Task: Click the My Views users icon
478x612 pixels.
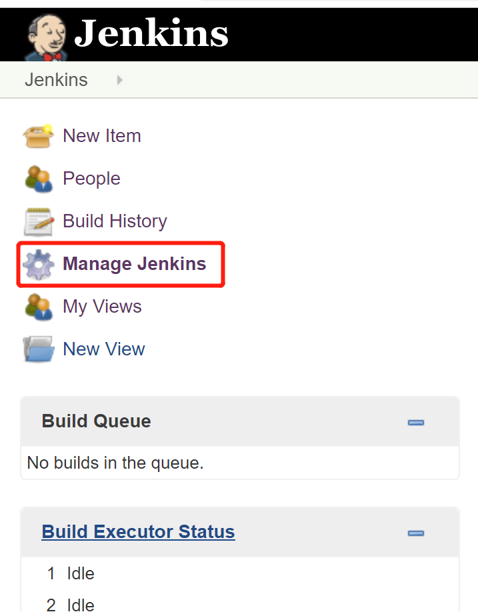Action: click(38, 307)
